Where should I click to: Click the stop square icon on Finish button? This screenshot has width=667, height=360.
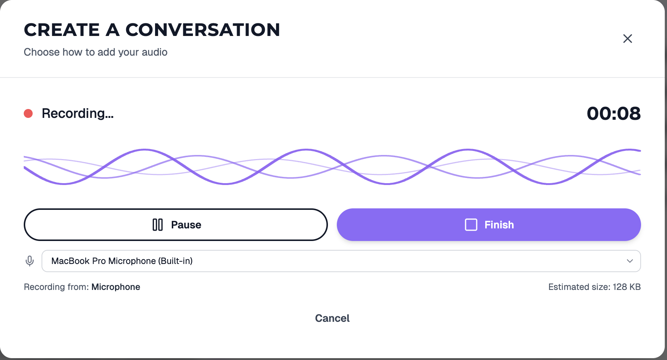tap(471, 225)
